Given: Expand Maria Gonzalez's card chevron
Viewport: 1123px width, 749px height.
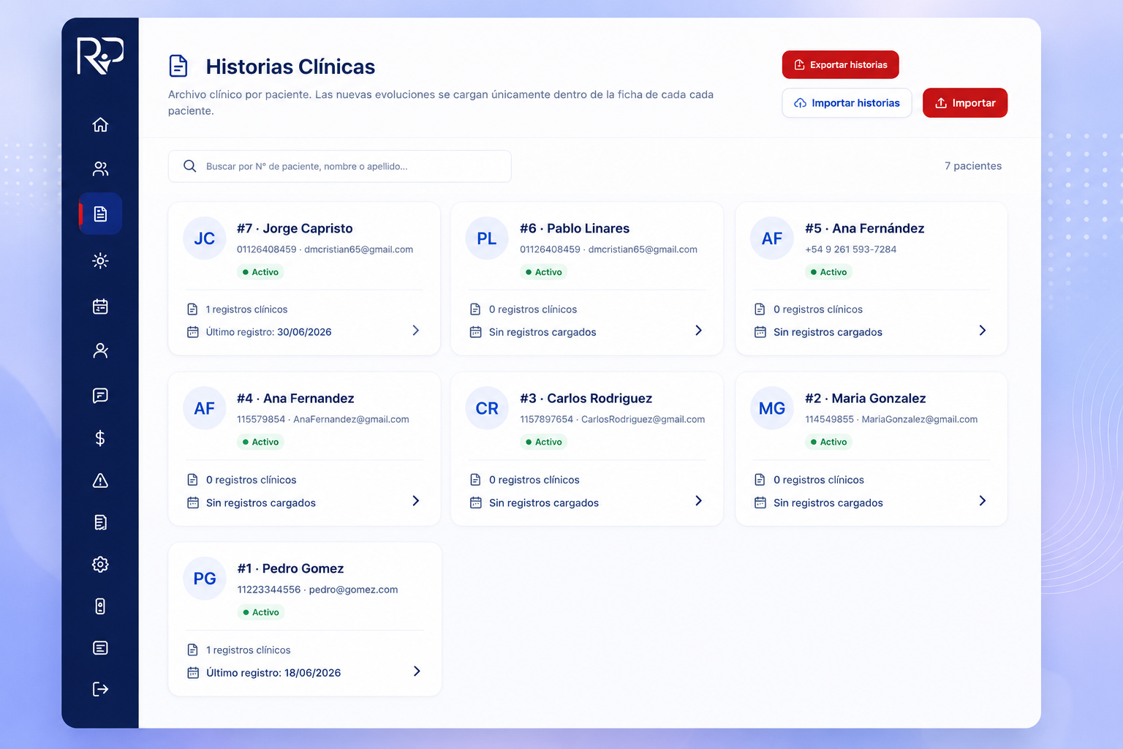Looking at the screenshot, I should [982, 501].
